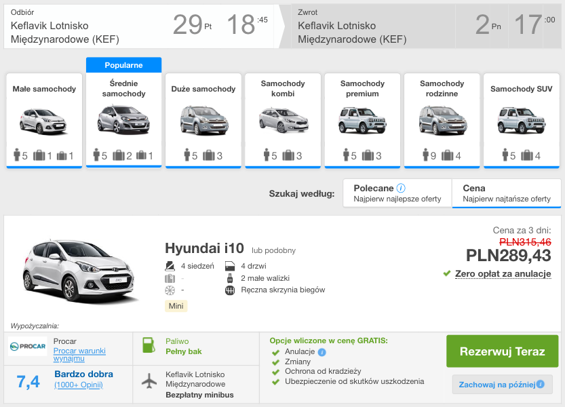Image resolution: width=565 pixels, height=407 pixels.
Task: Click the greyed air conditioning snowflake icon
Action: point(170,290)
